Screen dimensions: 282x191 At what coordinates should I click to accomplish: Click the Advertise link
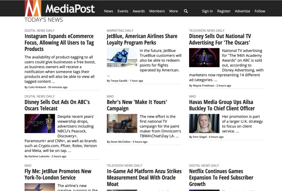click(x=242, y=11)
